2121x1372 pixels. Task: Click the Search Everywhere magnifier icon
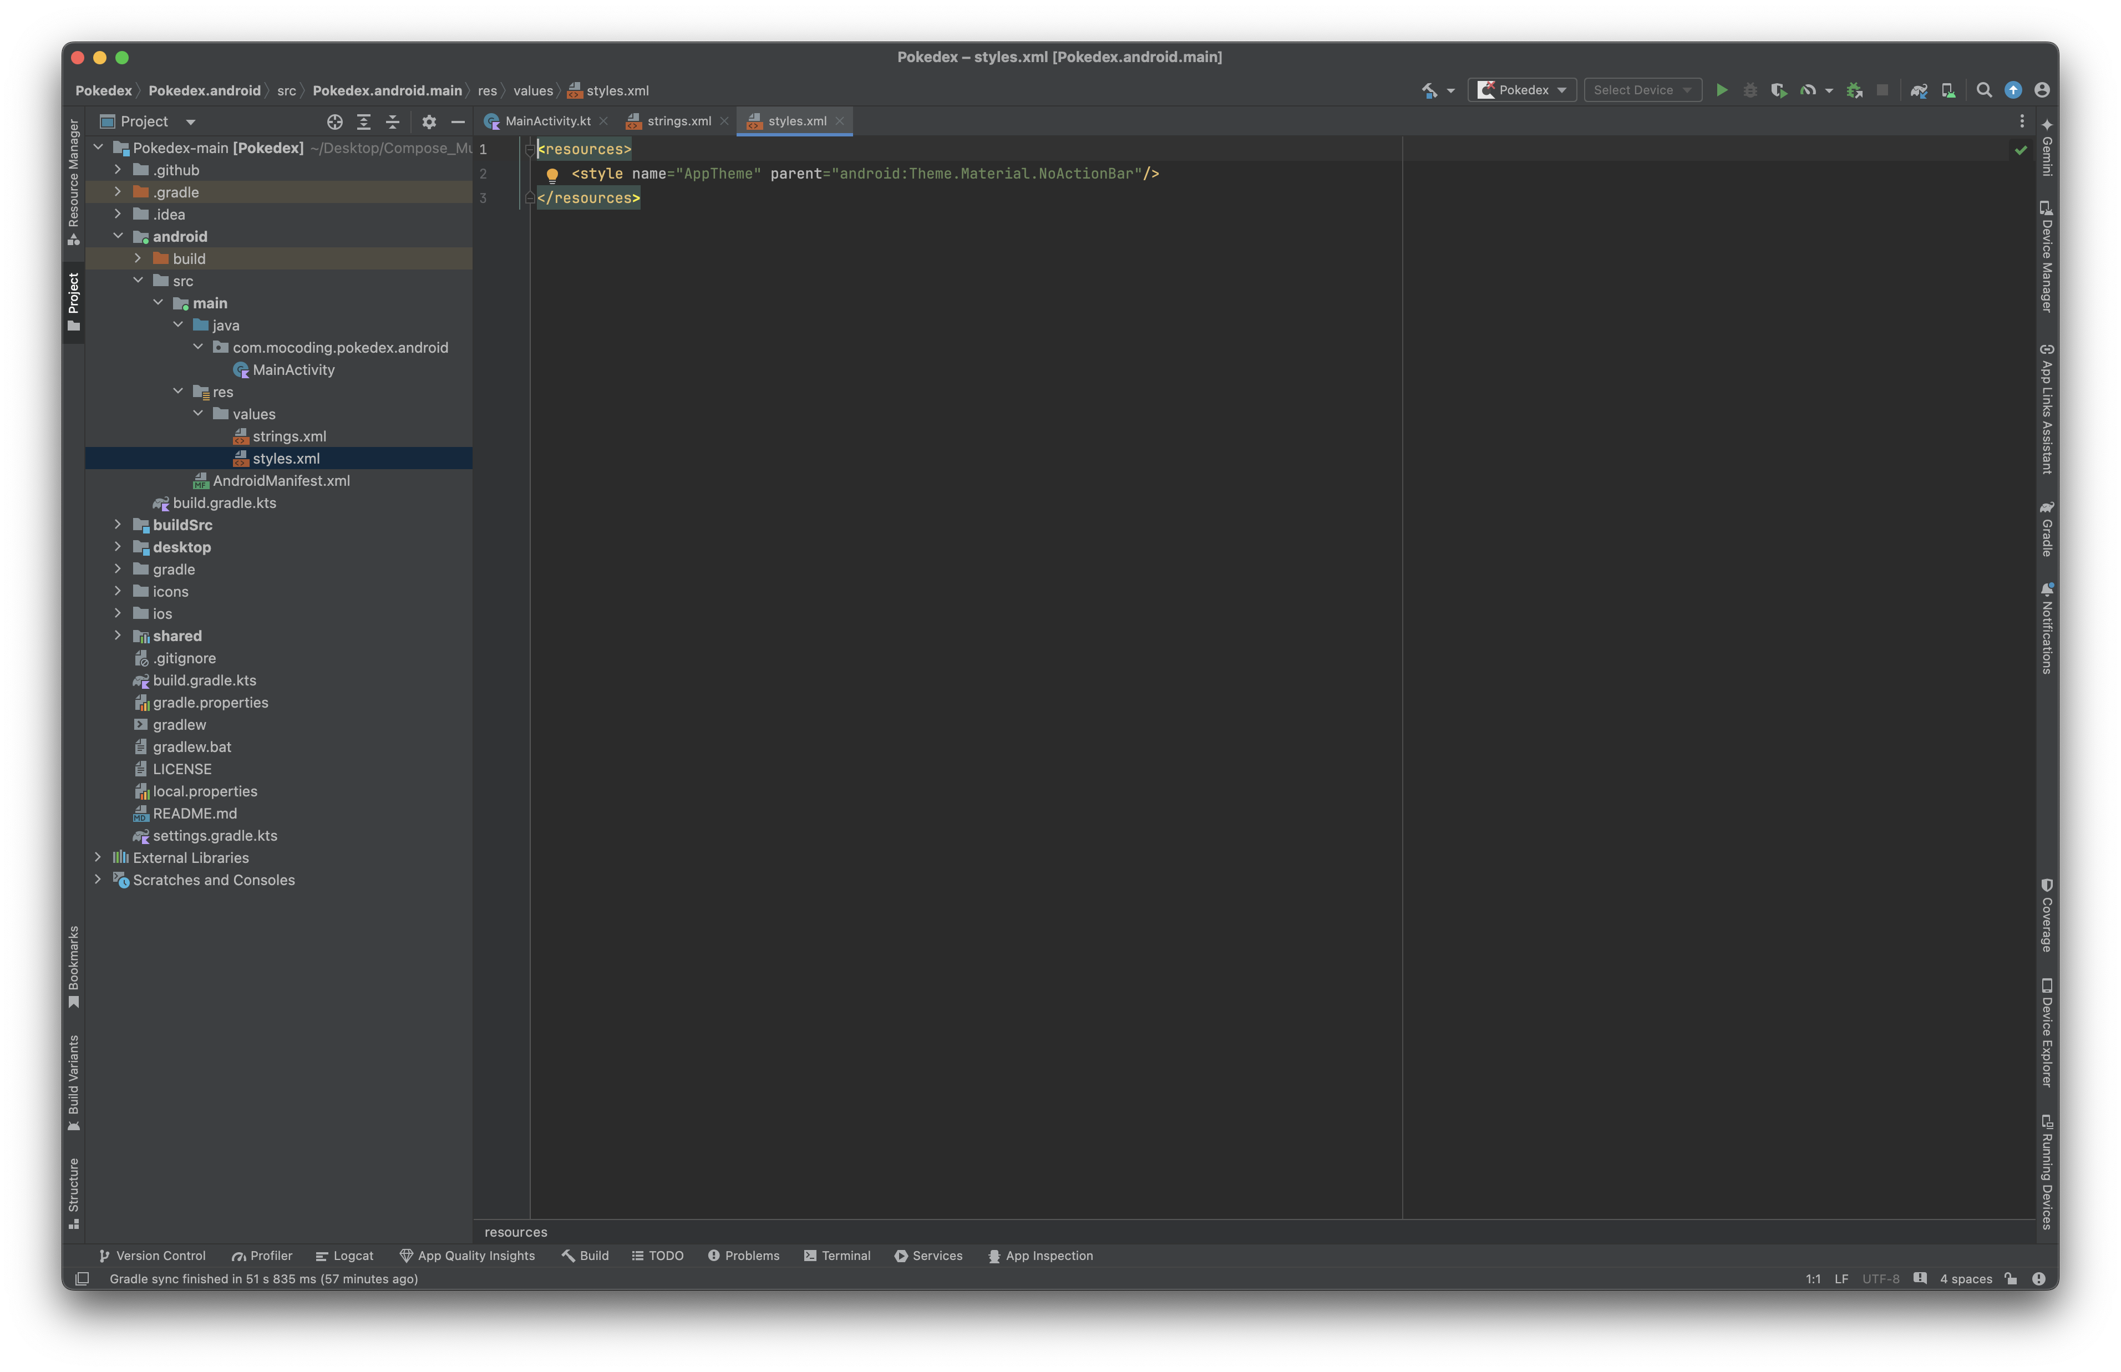[x=1984, y=90]
